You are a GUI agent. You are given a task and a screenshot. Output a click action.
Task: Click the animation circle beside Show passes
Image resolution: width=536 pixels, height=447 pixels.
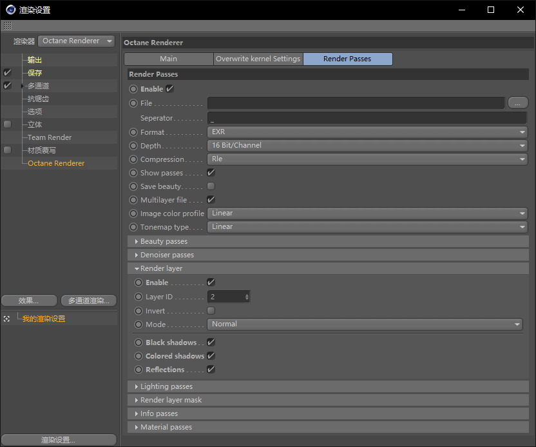(133, 173)
